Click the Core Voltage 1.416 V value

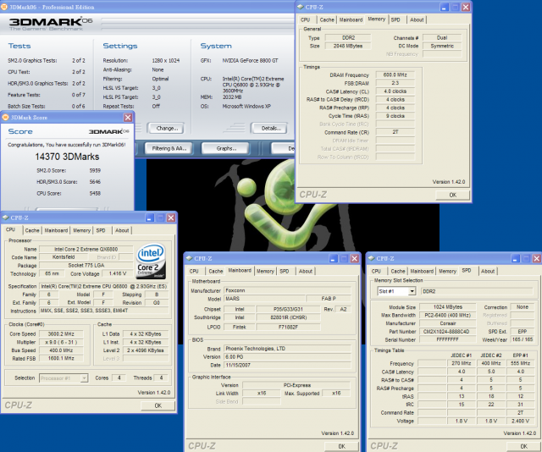[x=118, y=273]
